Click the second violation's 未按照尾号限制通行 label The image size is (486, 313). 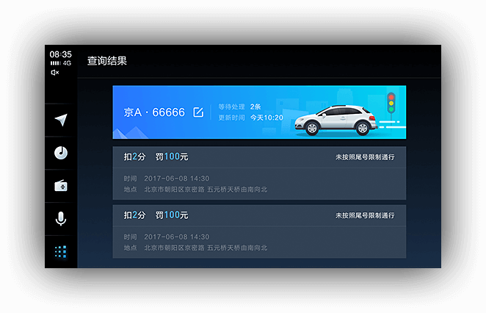[365, 215]
